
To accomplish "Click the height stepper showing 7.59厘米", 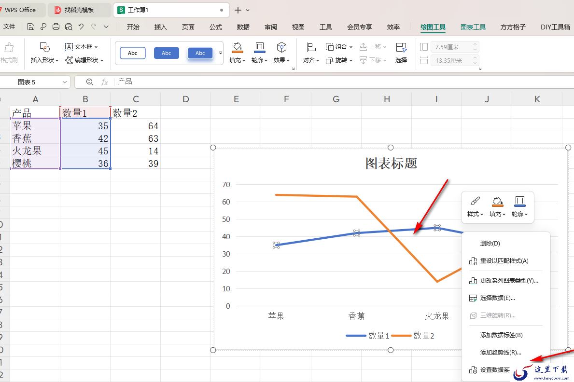I will coord(475,47).
